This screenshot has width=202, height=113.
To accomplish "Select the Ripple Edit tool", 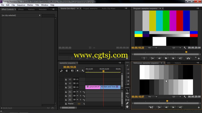I will [127, 93].
